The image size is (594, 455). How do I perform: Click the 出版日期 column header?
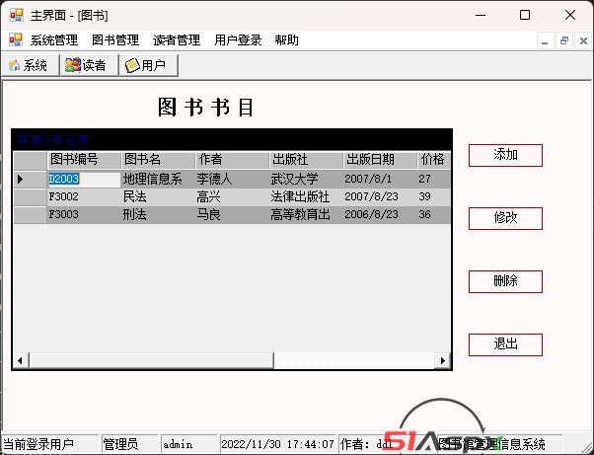click(x=380, y=160)
